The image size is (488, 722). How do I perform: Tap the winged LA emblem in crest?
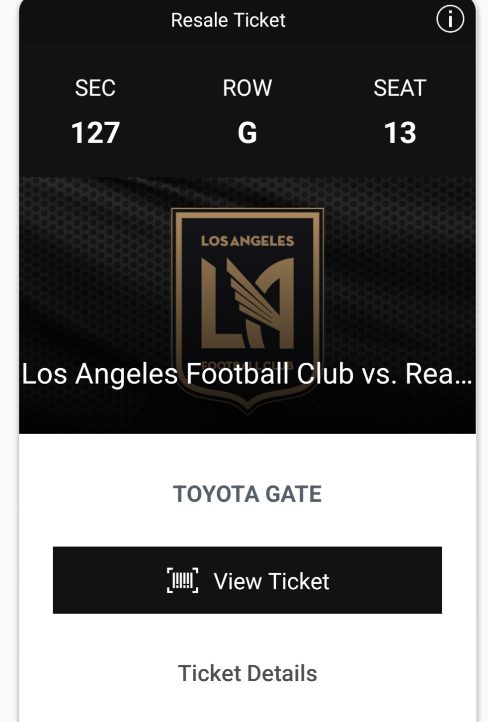pyautogui.click(x=247, y=303)
